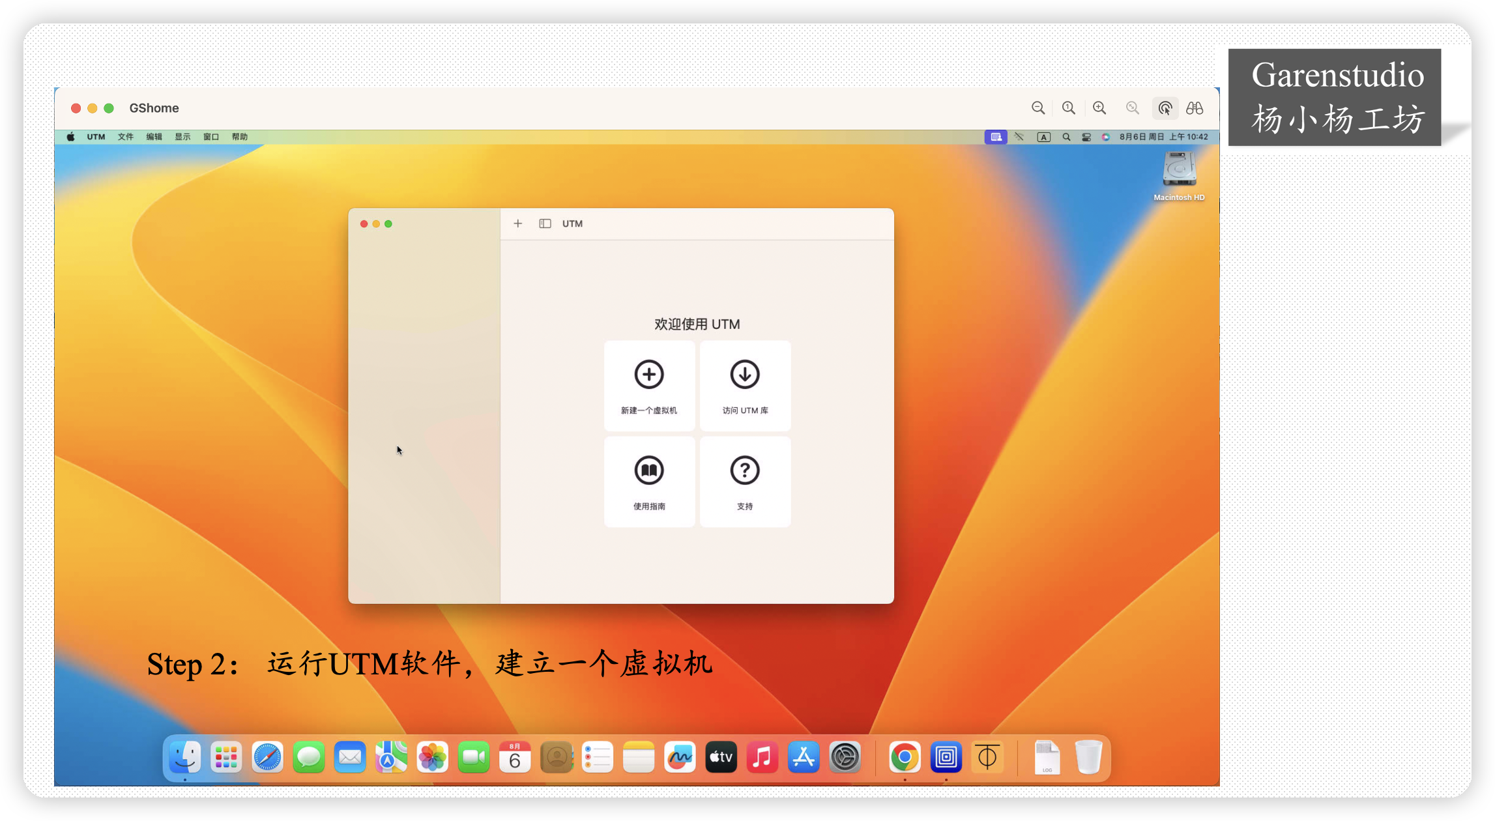
Task: Open the 窗口 menu
Action: [210, 137]
